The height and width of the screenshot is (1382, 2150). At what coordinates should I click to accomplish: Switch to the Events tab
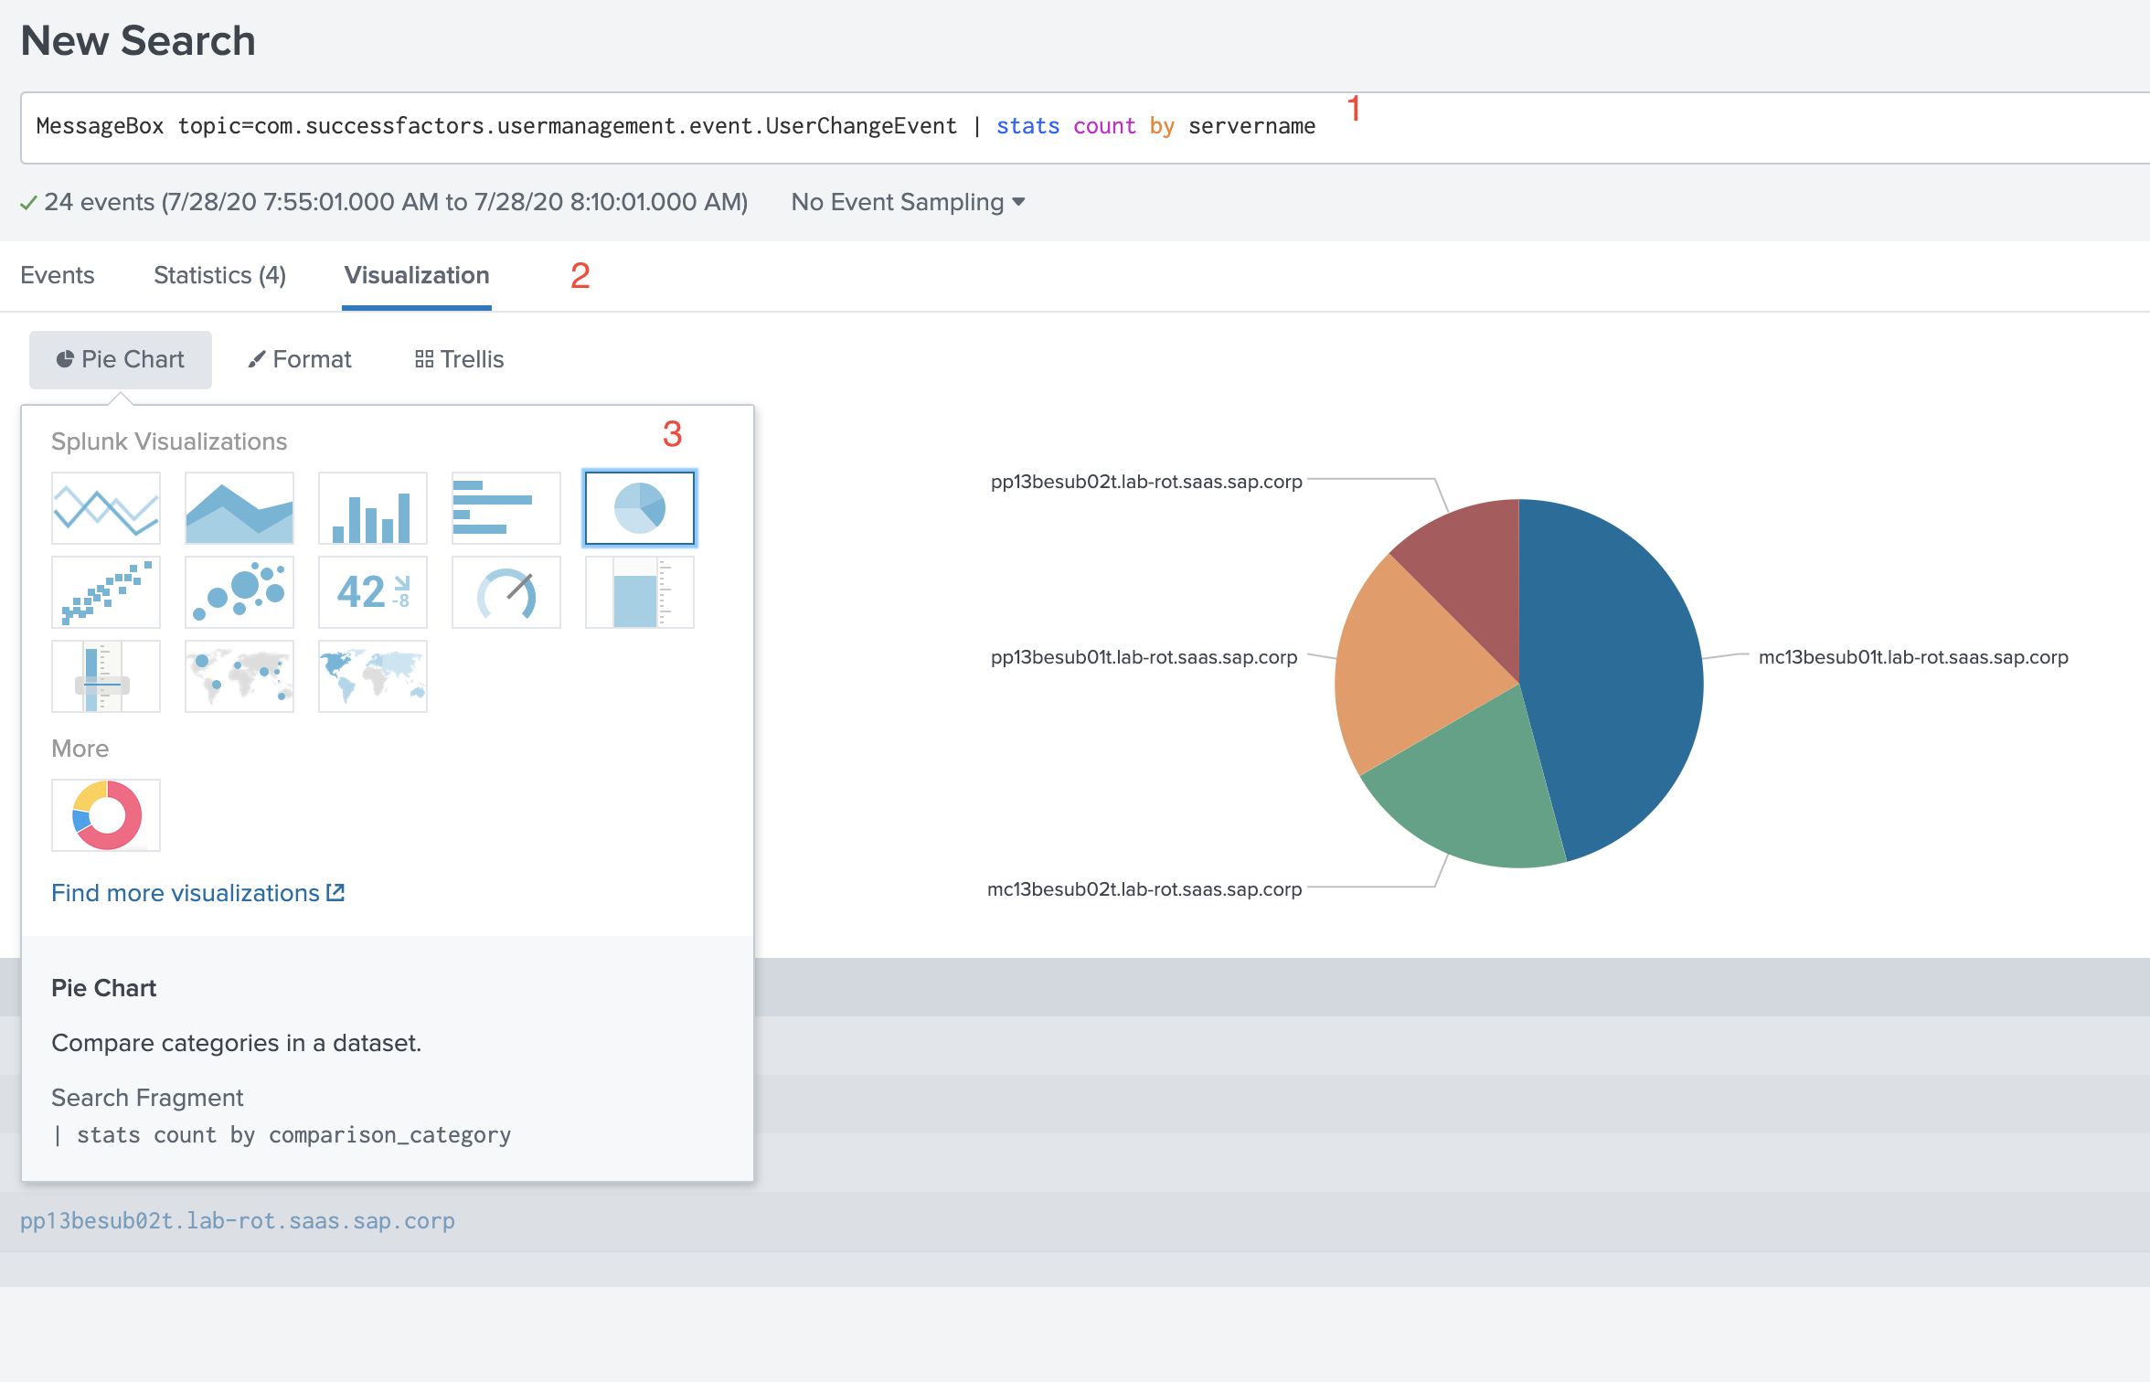tap(58, 275)
